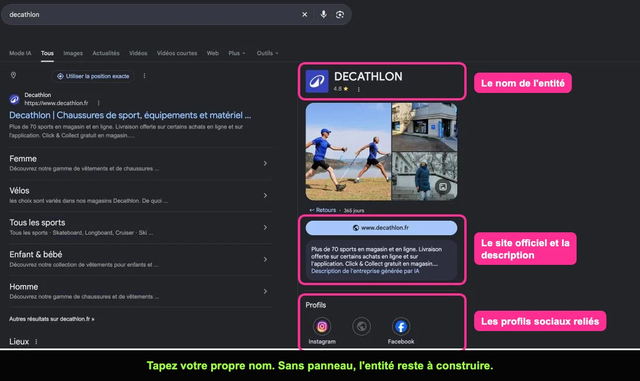Expand the Vélos sitelink row
The height and width of the screenshot is (381, 640).
coord(140,196)
